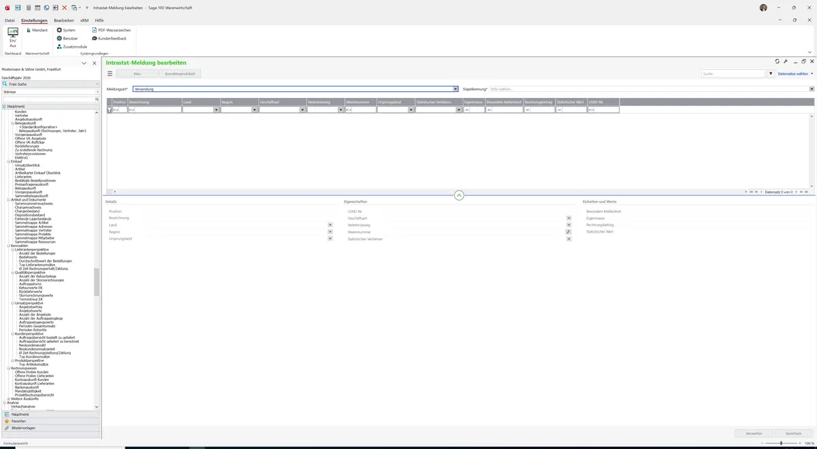This screenshot has width=817, height=449.
Task: Open the Region filter cell dropdown in the grid
Action: pos(255,110)
